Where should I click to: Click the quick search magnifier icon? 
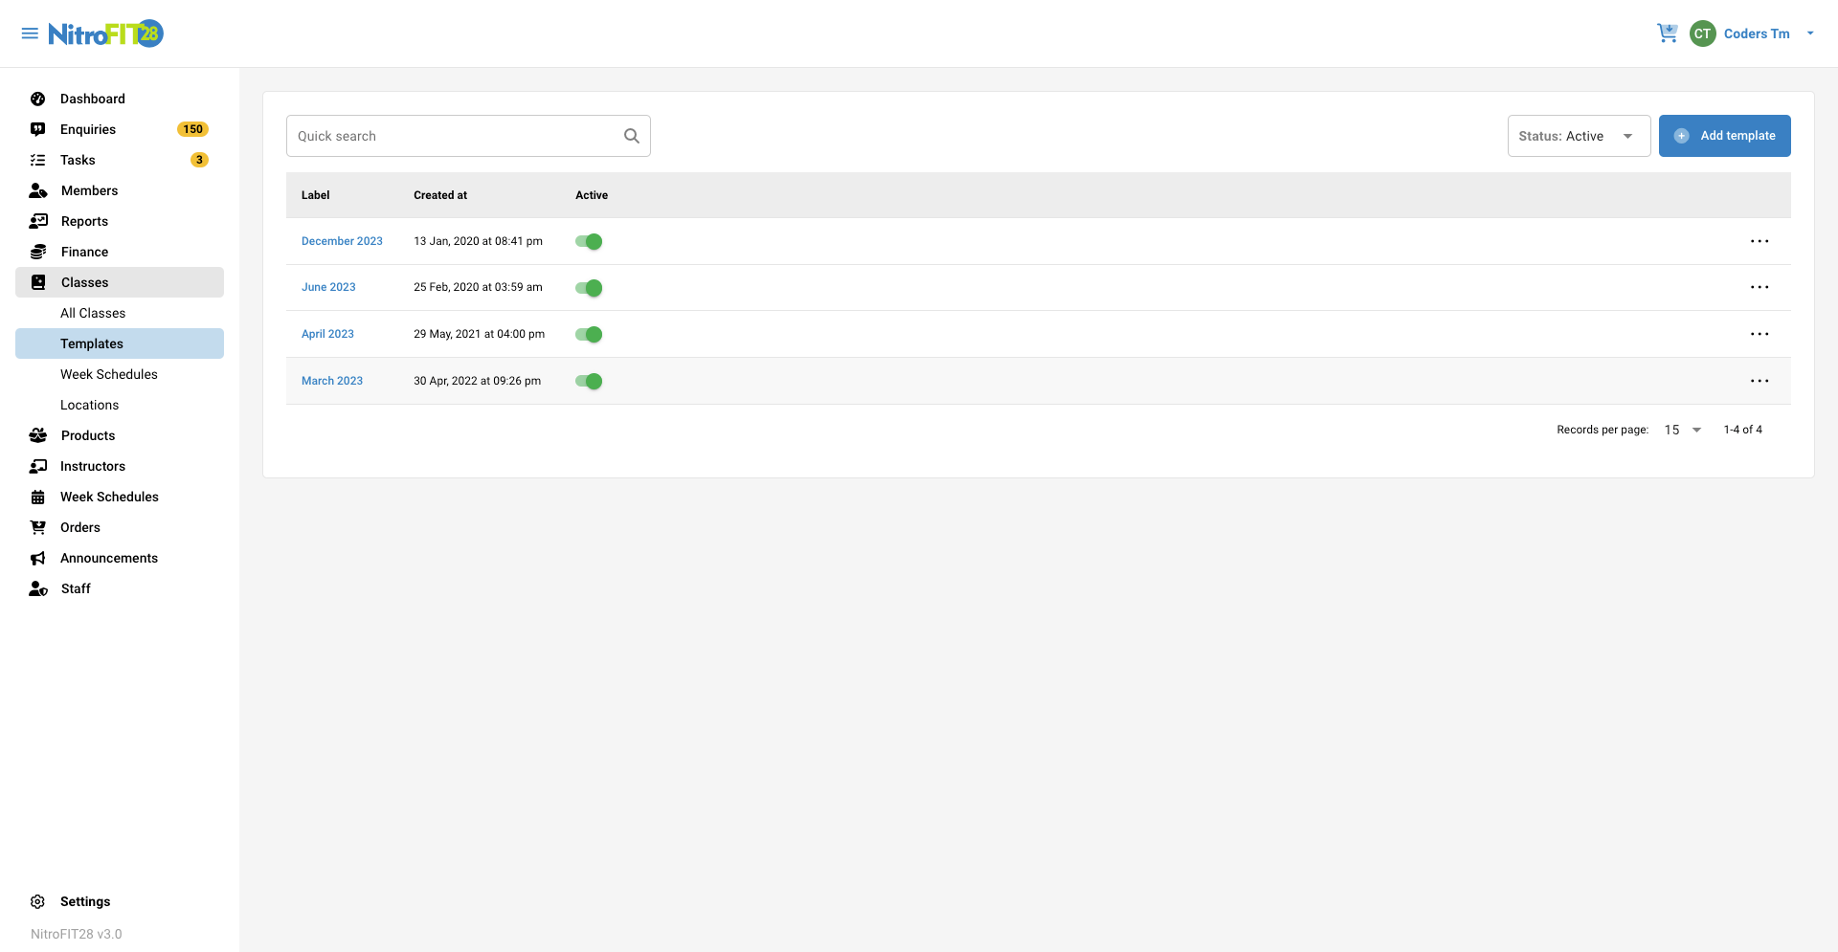[x=631, y=135]
